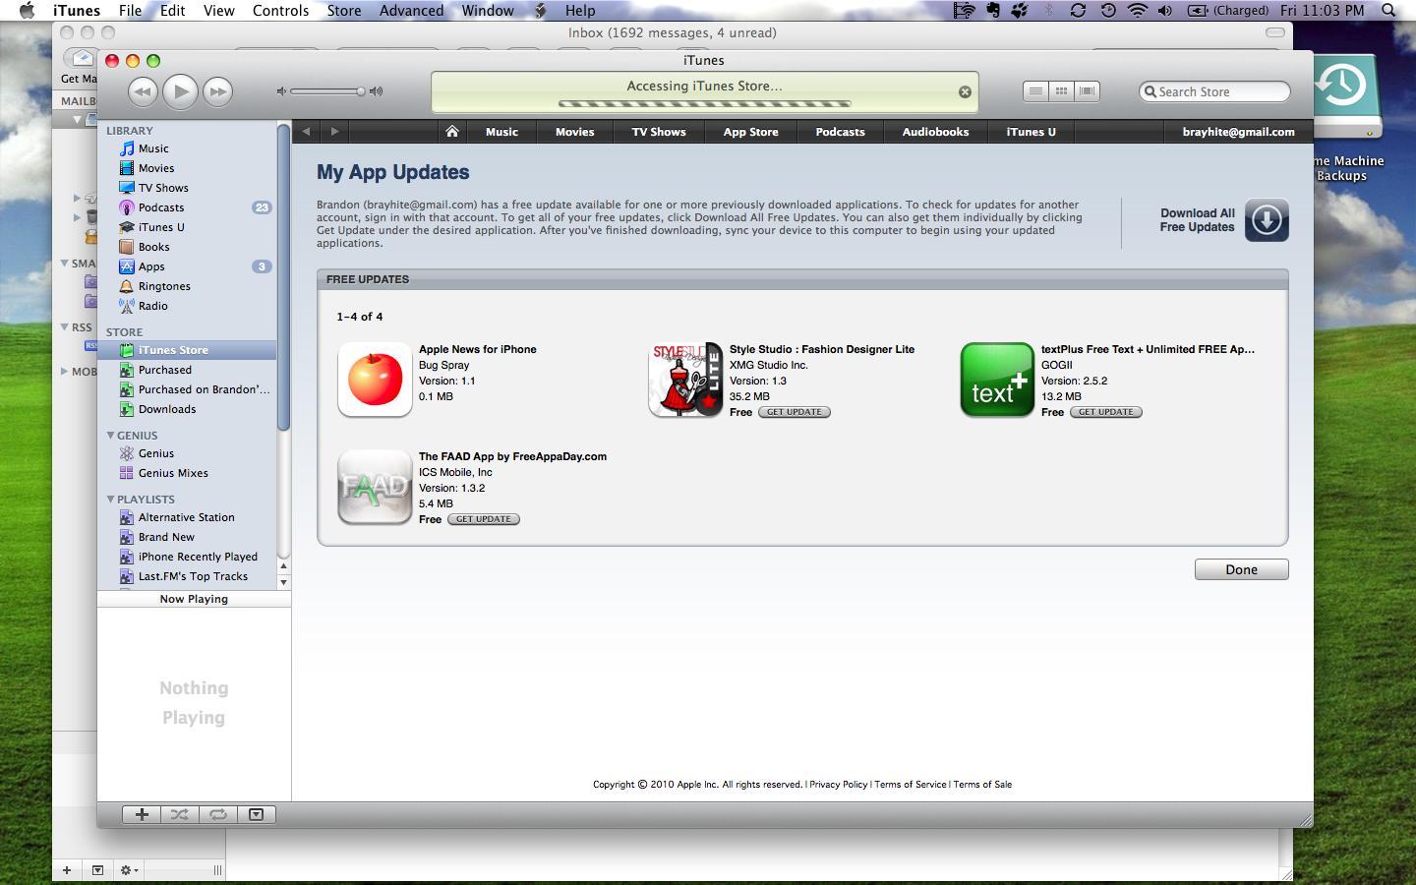Open the TV Shows store tab
This screenshot has width=1416, height=885.
659,132
